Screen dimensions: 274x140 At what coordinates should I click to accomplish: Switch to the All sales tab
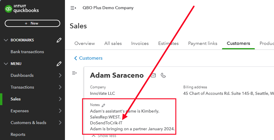113,43
